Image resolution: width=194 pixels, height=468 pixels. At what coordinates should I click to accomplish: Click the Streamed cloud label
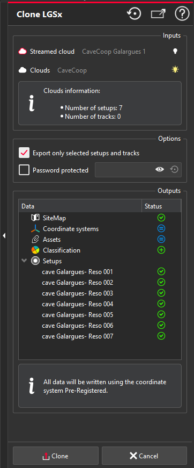(52, 52)
